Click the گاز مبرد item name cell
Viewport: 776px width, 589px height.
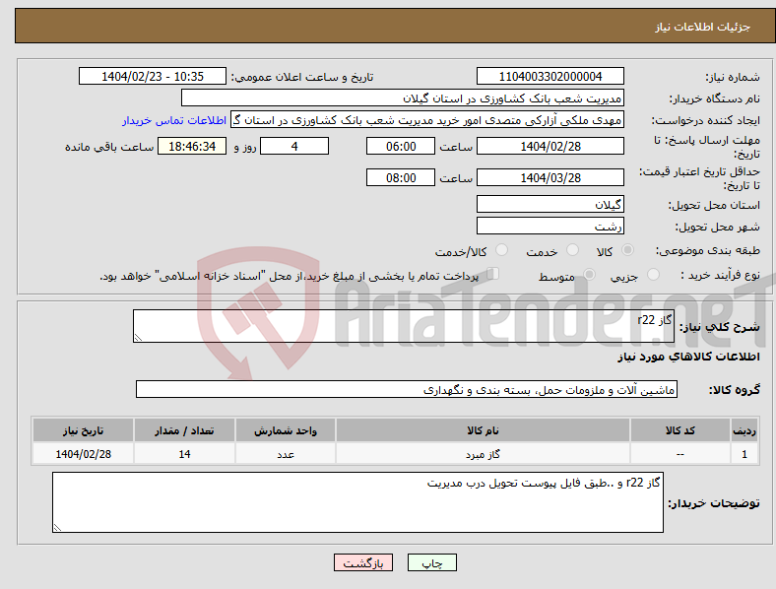483,454
